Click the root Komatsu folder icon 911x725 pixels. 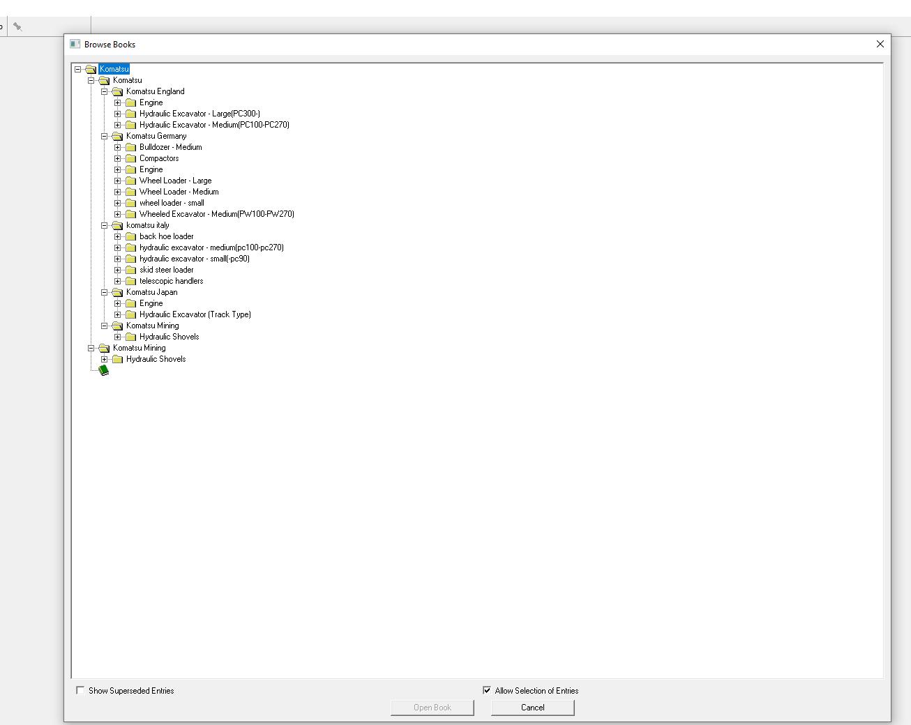point(91,69)
